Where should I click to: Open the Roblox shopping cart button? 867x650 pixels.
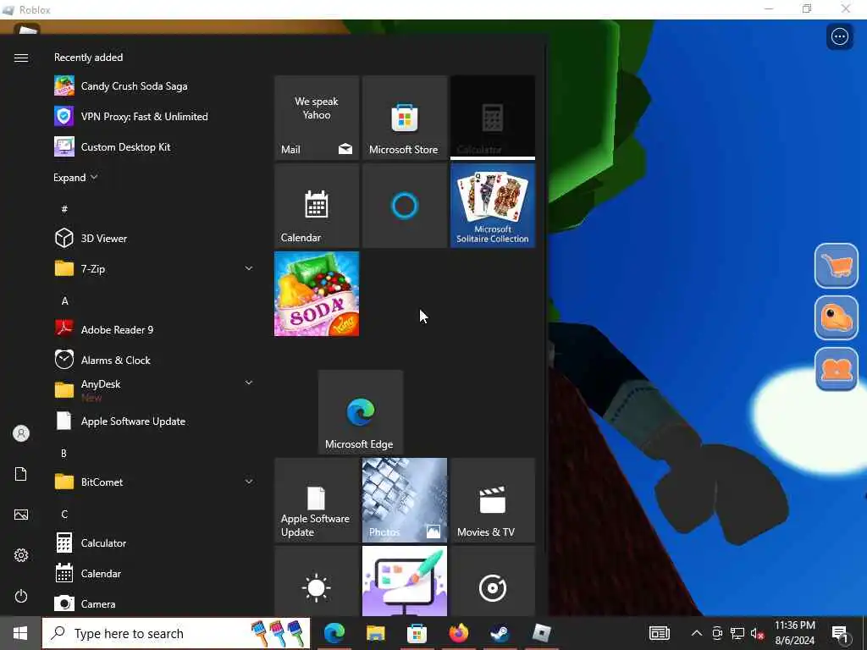[x=836, y=266]
